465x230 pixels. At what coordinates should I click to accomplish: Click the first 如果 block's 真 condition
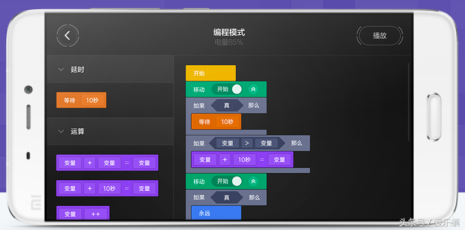(227, 105)
